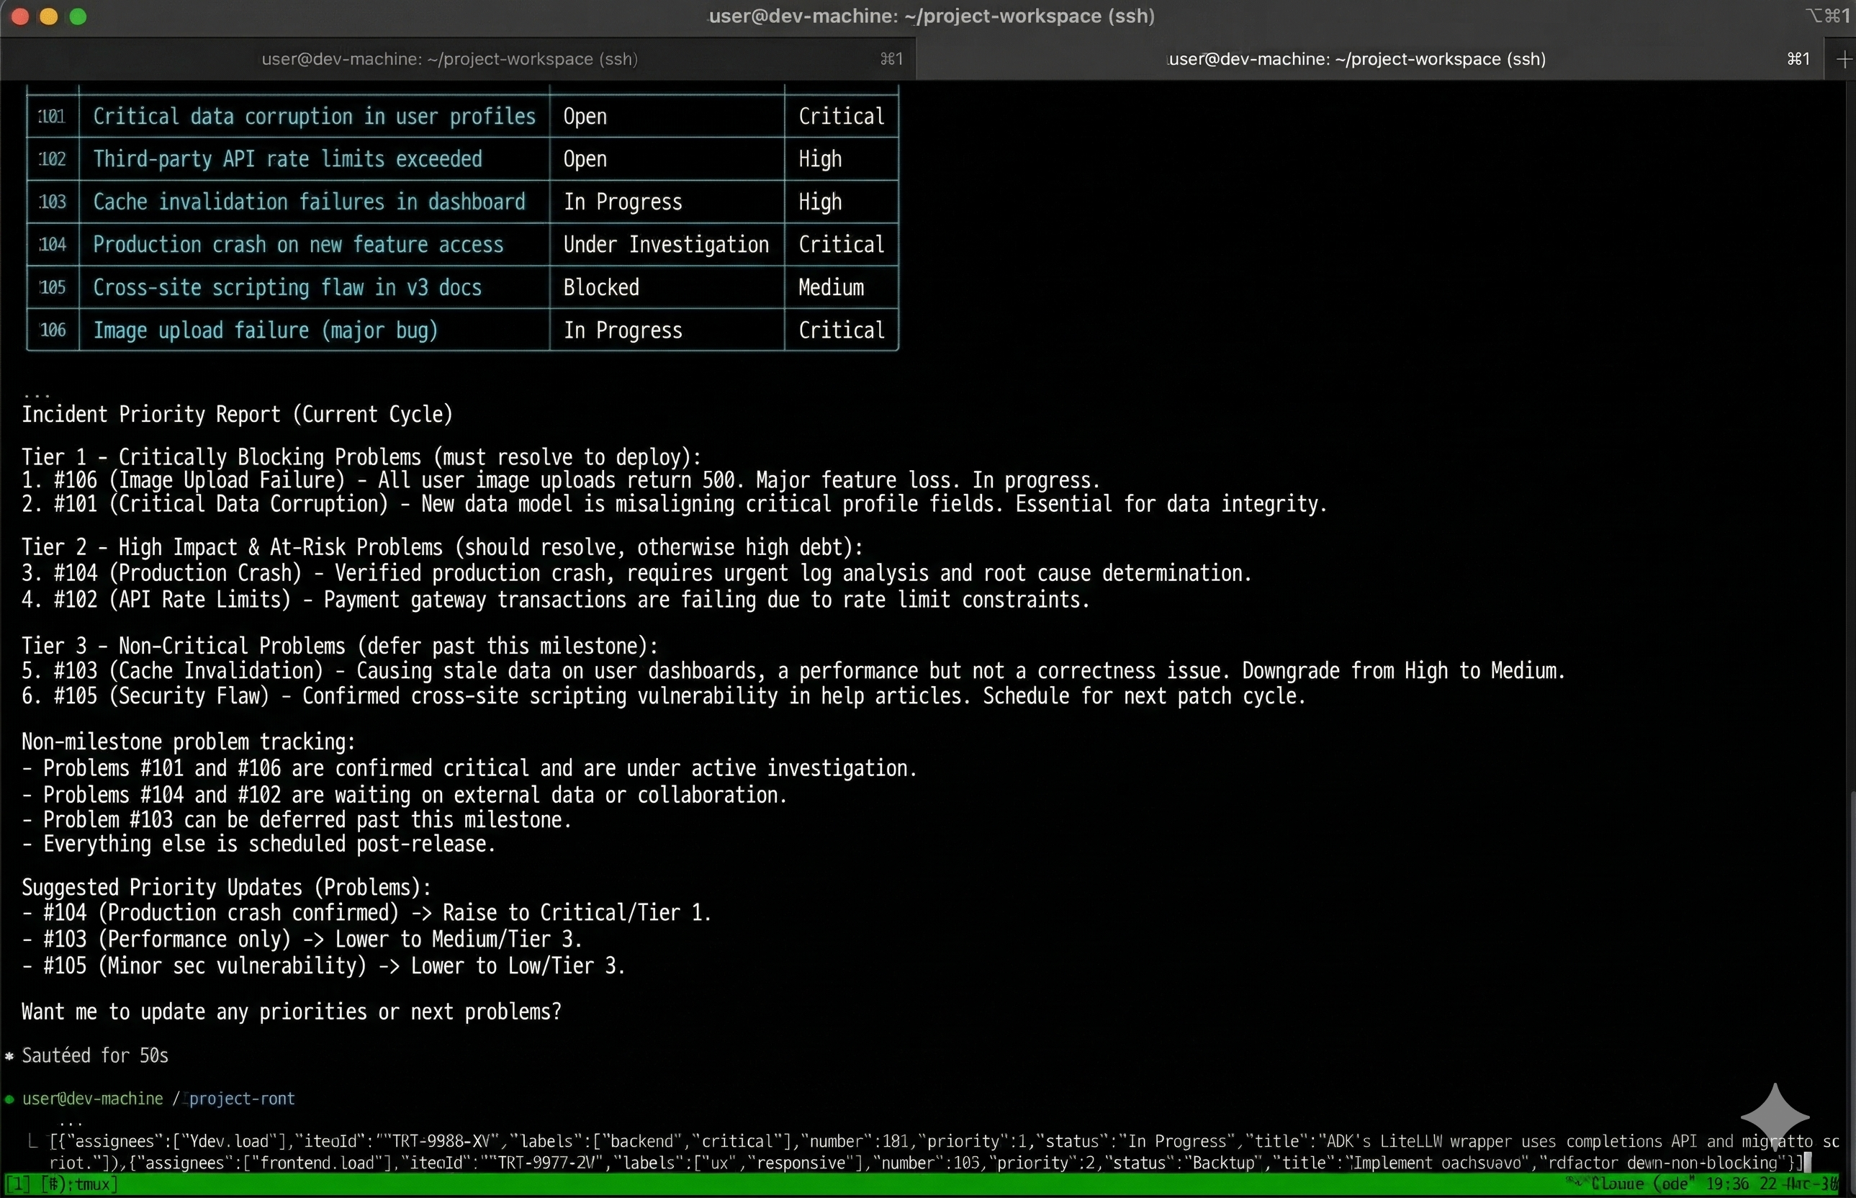Image resolution: width=1856 pixels, height=1198 pixels.
Task: Click the window title text in title bar
Action: tap(931, 17)
